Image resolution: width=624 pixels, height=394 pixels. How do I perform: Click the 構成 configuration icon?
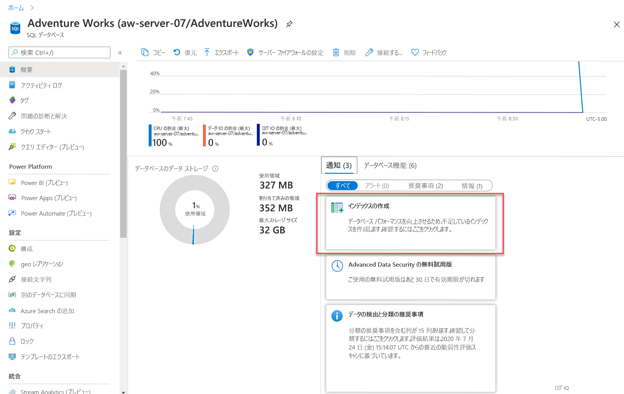click(x=12, y=248)
